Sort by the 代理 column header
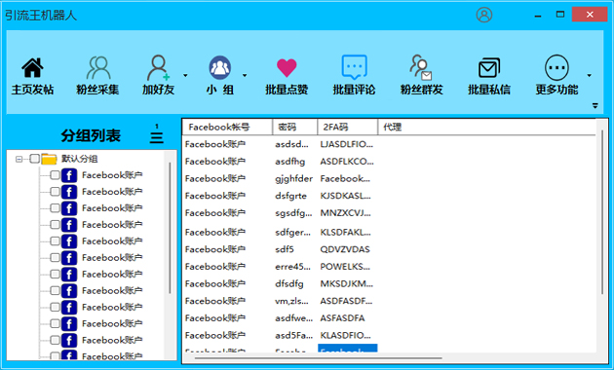This screenshot has width=614, height=370. click(x=486, y=127)
